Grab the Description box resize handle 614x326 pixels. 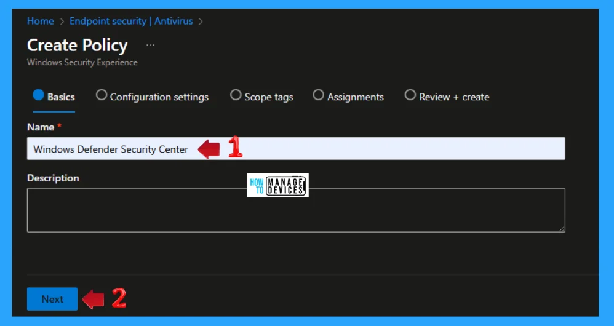point(562,229)
